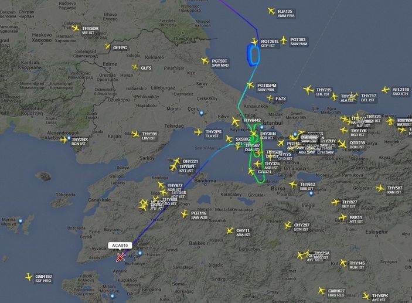The image size is (412, 303).
Task: Select the blue holding pattern loop
Action: [253, 55]
